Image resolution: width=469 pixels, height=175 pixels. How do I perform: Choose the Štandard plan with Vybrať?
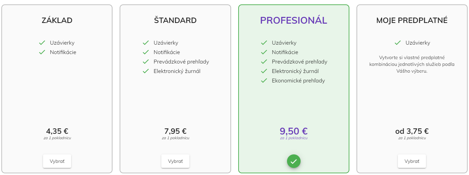175,161
